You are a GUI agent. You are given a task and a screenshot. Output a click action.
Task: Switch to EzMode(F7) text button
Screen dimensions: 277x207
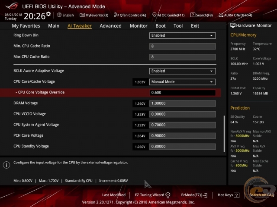pos(191,195)
